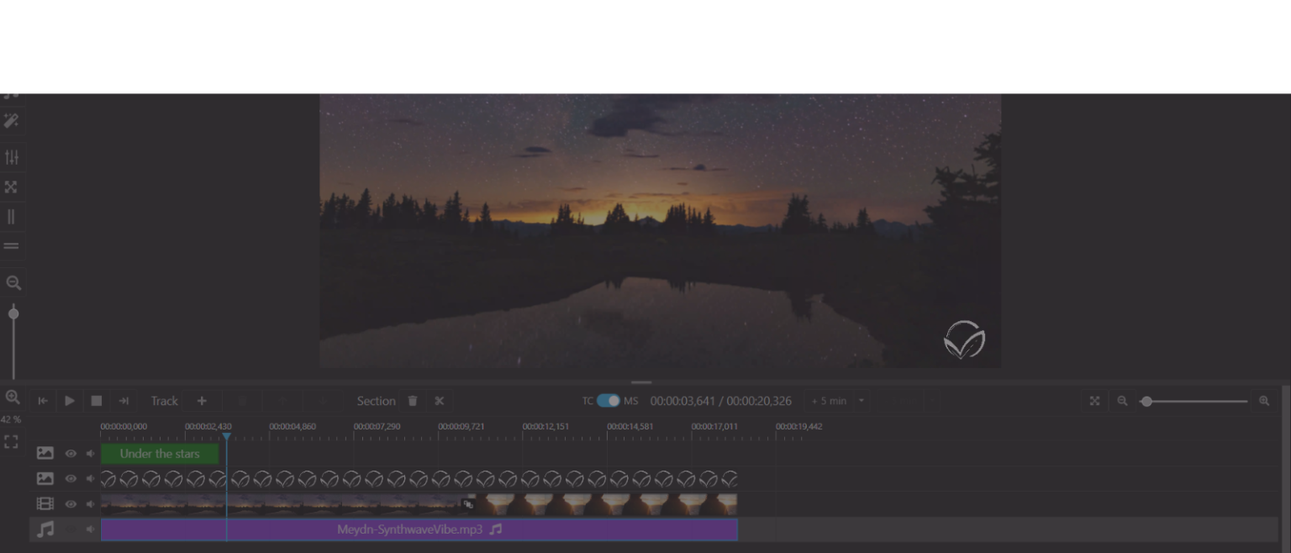Open the mixer sliders icon in sidebar
Viewport: 1291px width, 553px height.
(x=12, y=157)
